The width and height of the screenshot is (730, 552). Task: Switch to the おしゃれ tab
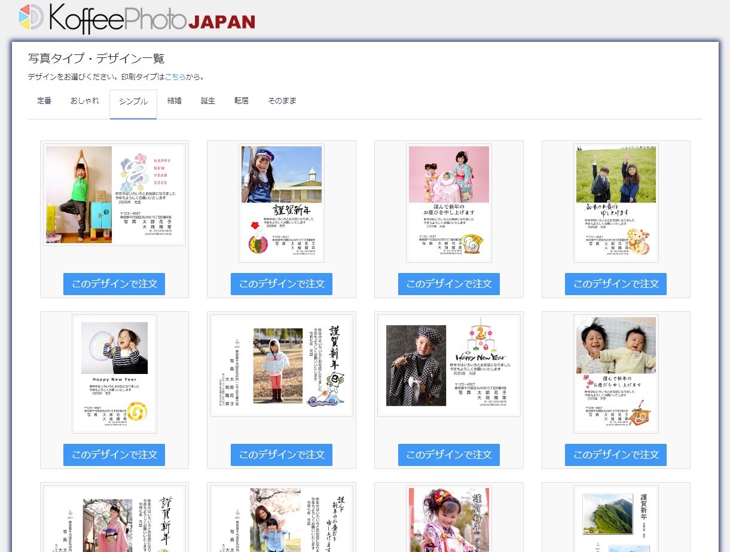[x=85, y=101]
